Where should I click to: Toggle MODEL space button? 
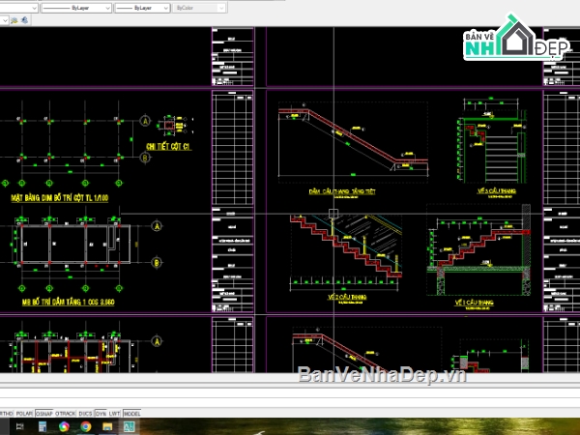pos(132,413)
